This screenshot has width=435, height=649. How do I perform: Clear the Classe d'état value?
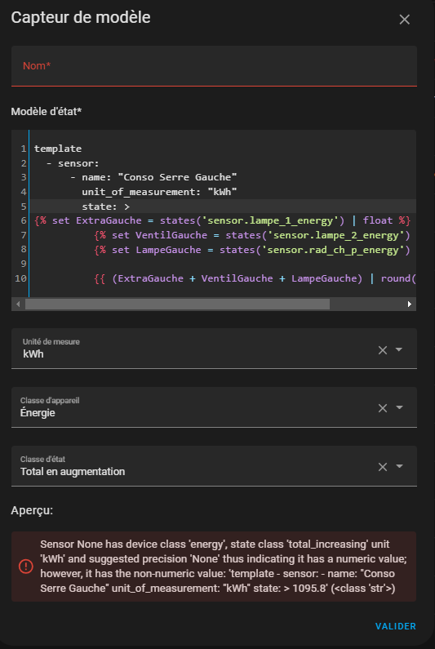383,467
